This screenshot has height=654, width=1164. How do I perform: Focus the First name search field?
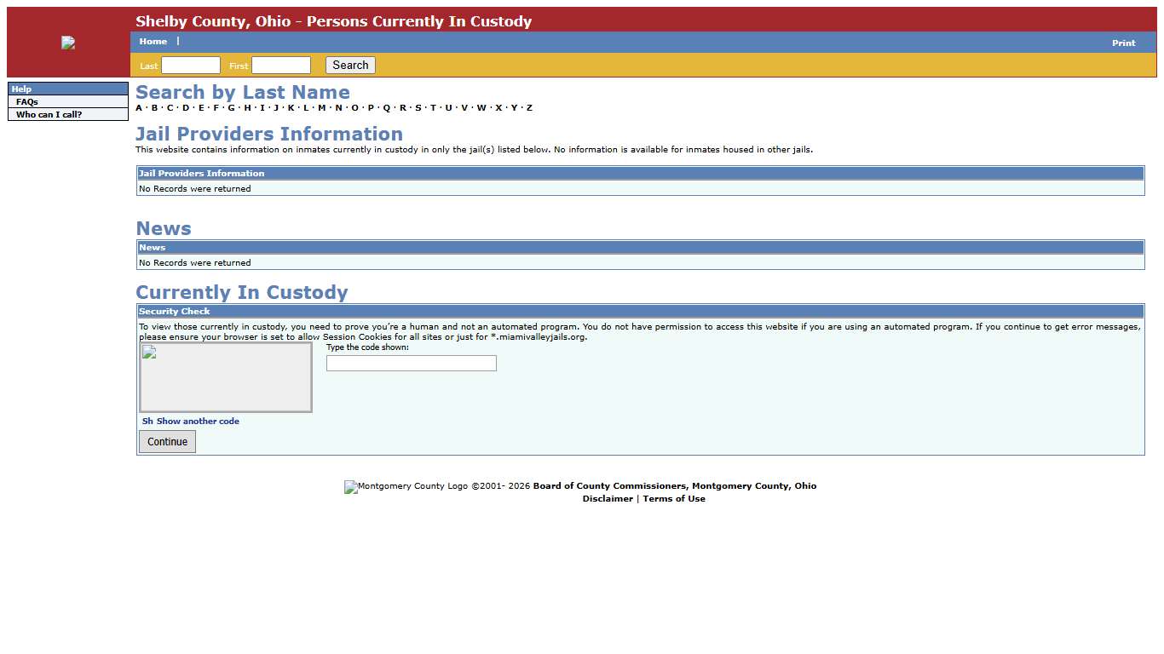(281, 66)
